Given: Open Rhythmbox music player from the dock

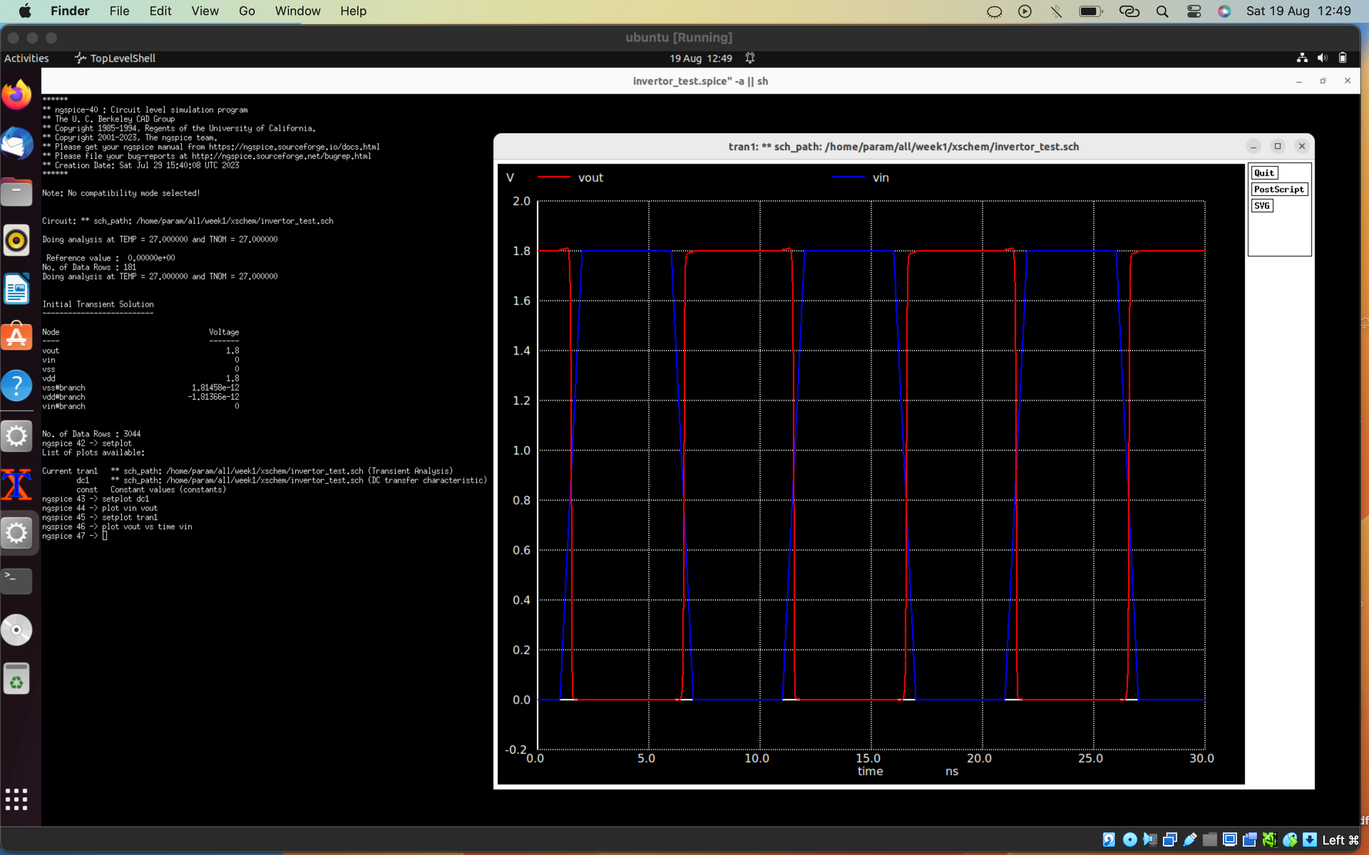Looking at the screenshot, I should pyautogui.click(x=17, y=240).
